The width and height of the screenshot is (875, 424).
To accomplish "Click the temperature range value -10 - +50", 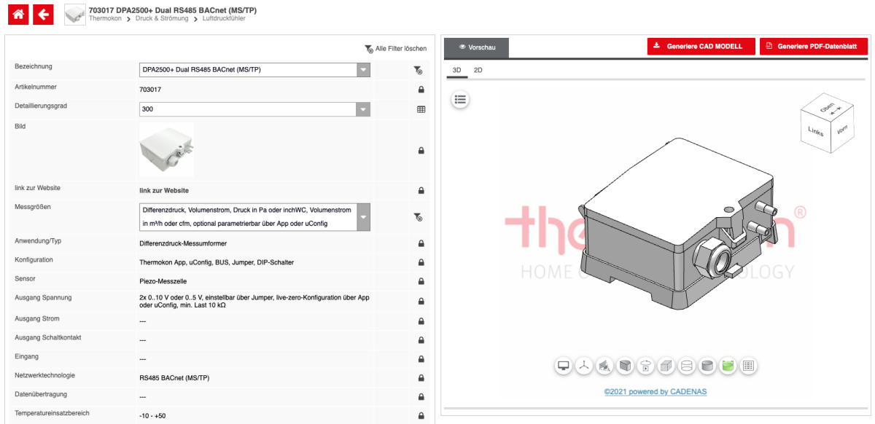I will coord(152,415).
